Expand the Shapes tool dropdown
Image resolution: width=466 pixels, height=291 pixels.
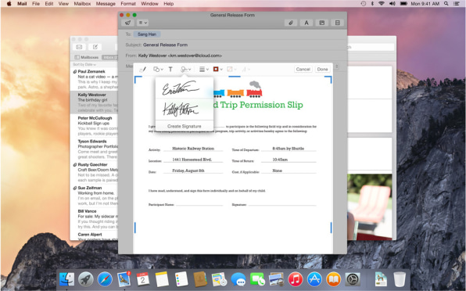click(158, 70)
